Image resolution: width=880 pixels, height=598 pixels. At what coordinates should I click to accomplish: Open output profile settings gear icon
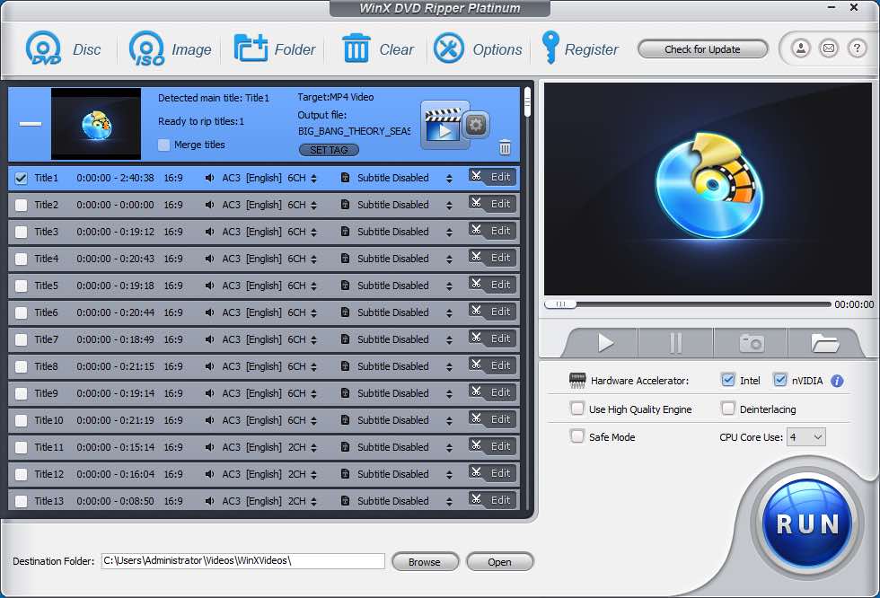[x=475, y=126]
